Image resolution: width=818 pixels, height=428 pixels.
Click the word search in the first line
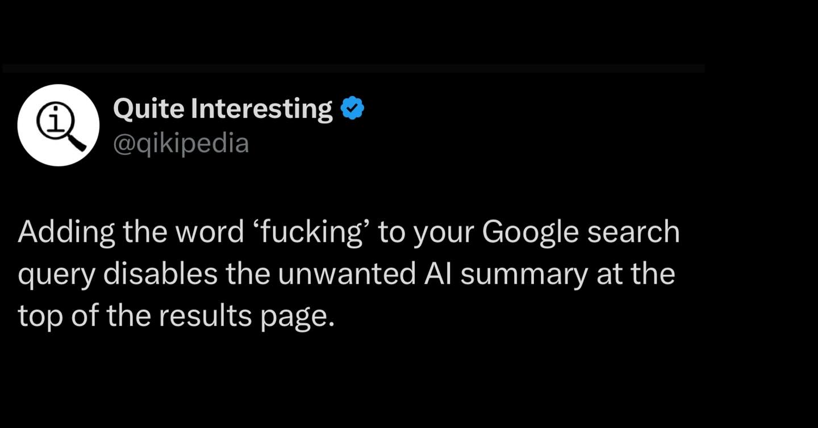coord(633,233)
